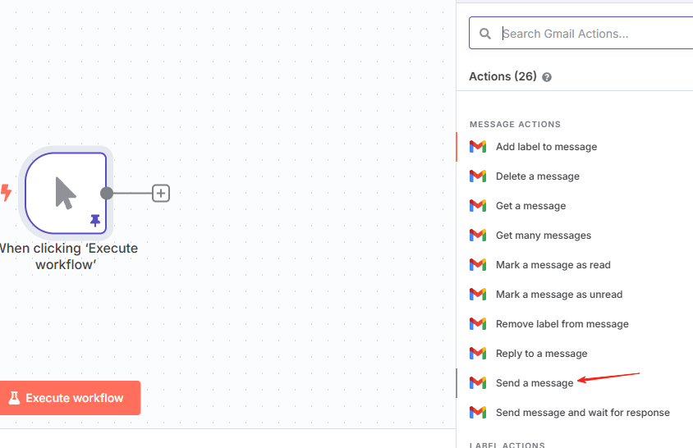Select the cursor icon trigger node

click(66, 193)
